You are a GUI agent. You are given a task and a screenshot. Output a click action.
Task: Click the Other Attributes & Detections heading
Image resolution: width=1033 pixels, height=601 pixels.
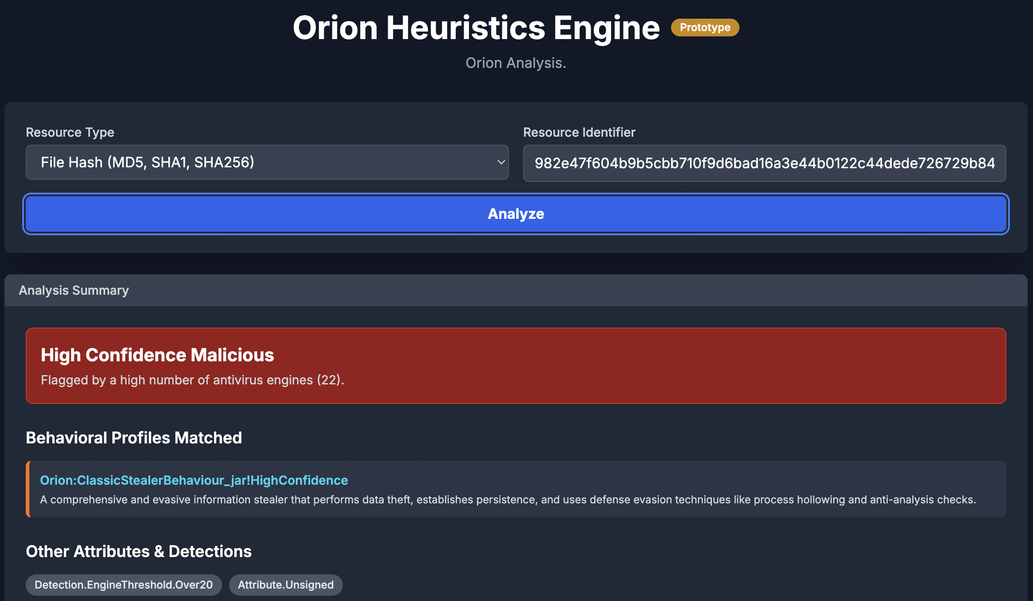139,551
